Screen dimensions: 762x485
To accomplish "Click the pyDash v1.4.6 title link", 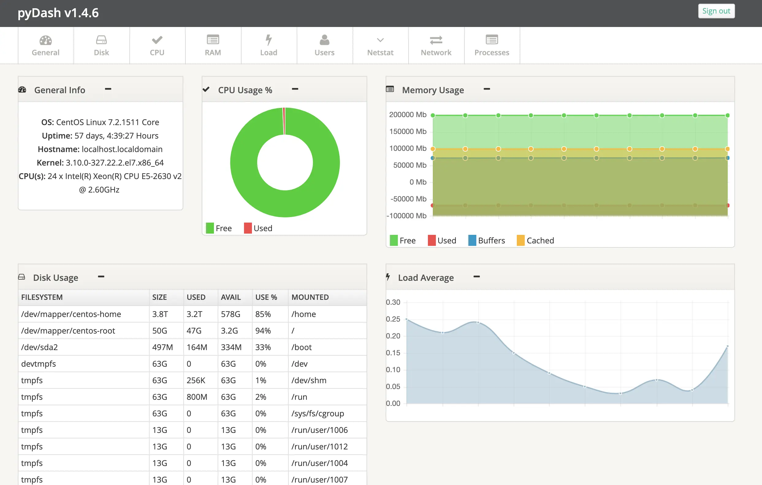I will (x=58, y=13).
